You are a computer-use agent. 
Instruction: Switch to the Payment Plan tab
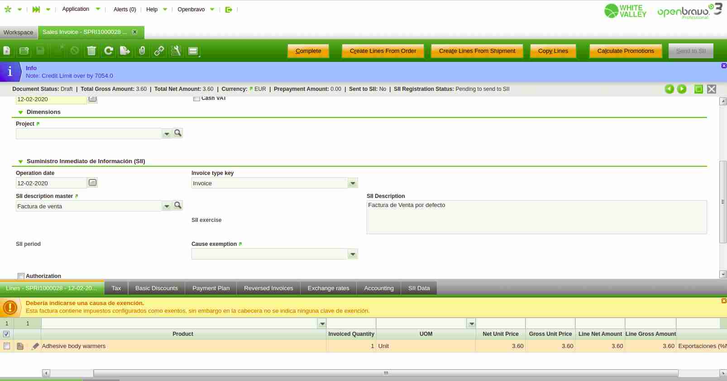211,288
